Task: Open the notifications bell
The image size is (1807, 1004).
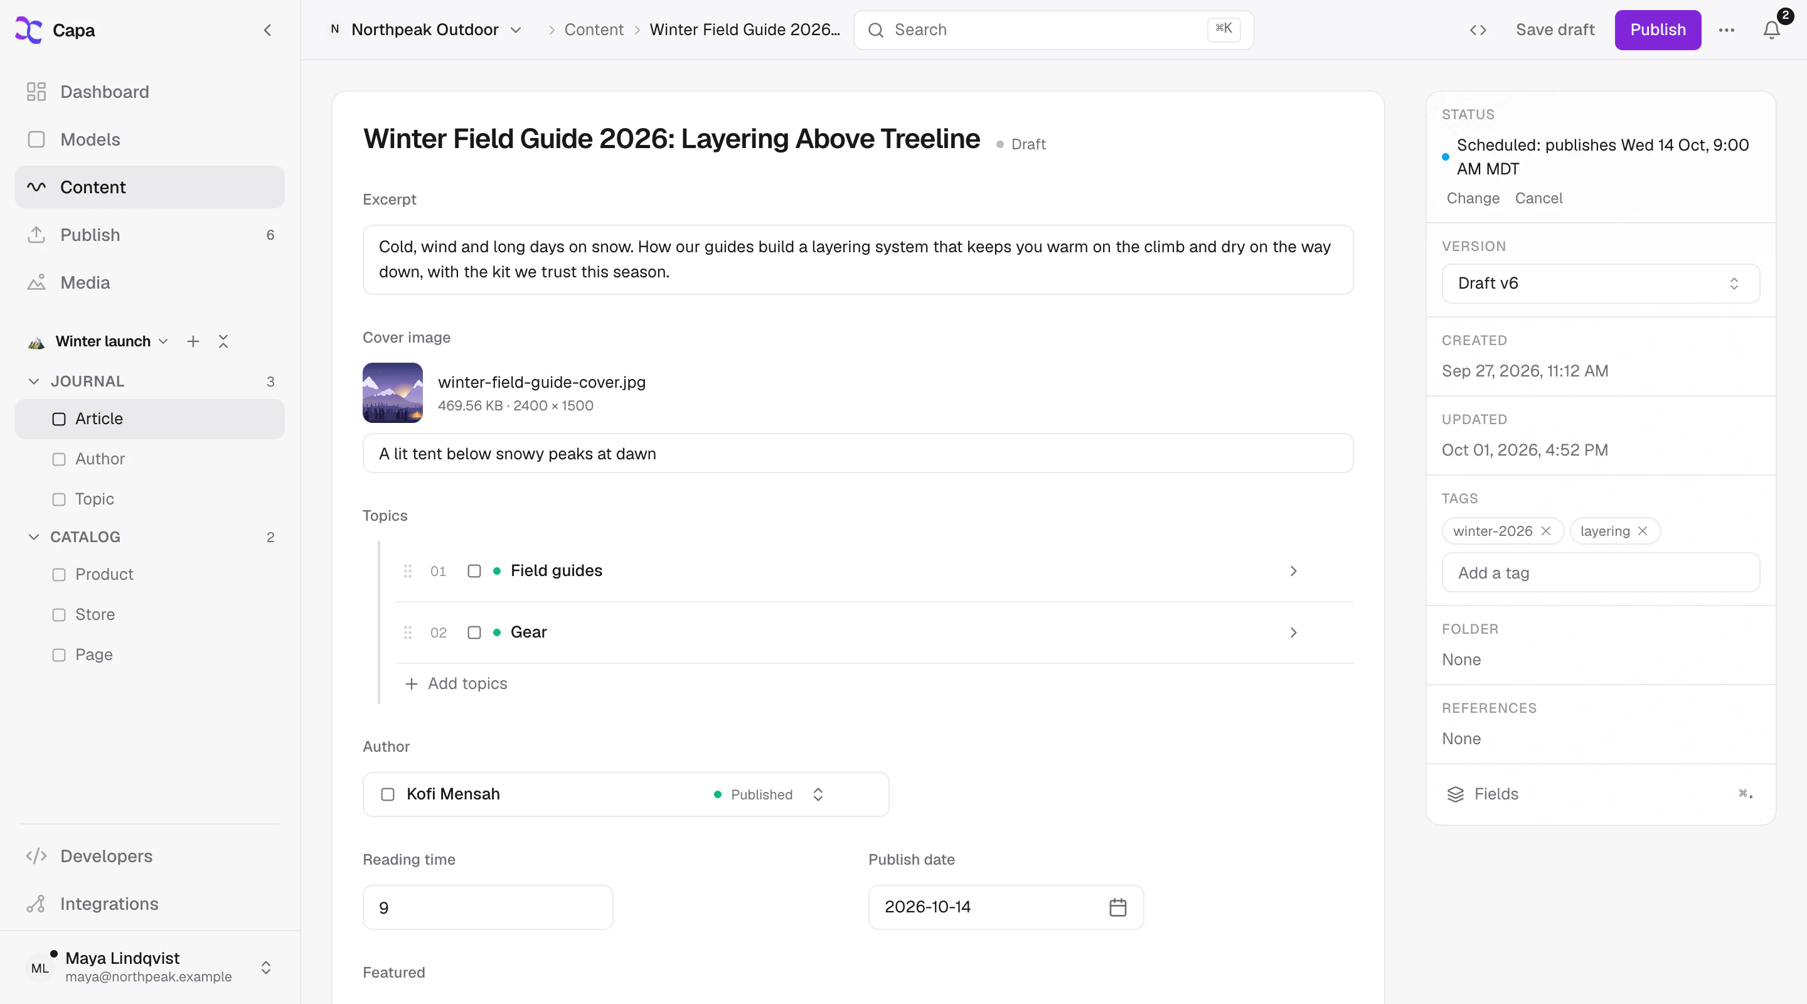Action: point(1771,30)
